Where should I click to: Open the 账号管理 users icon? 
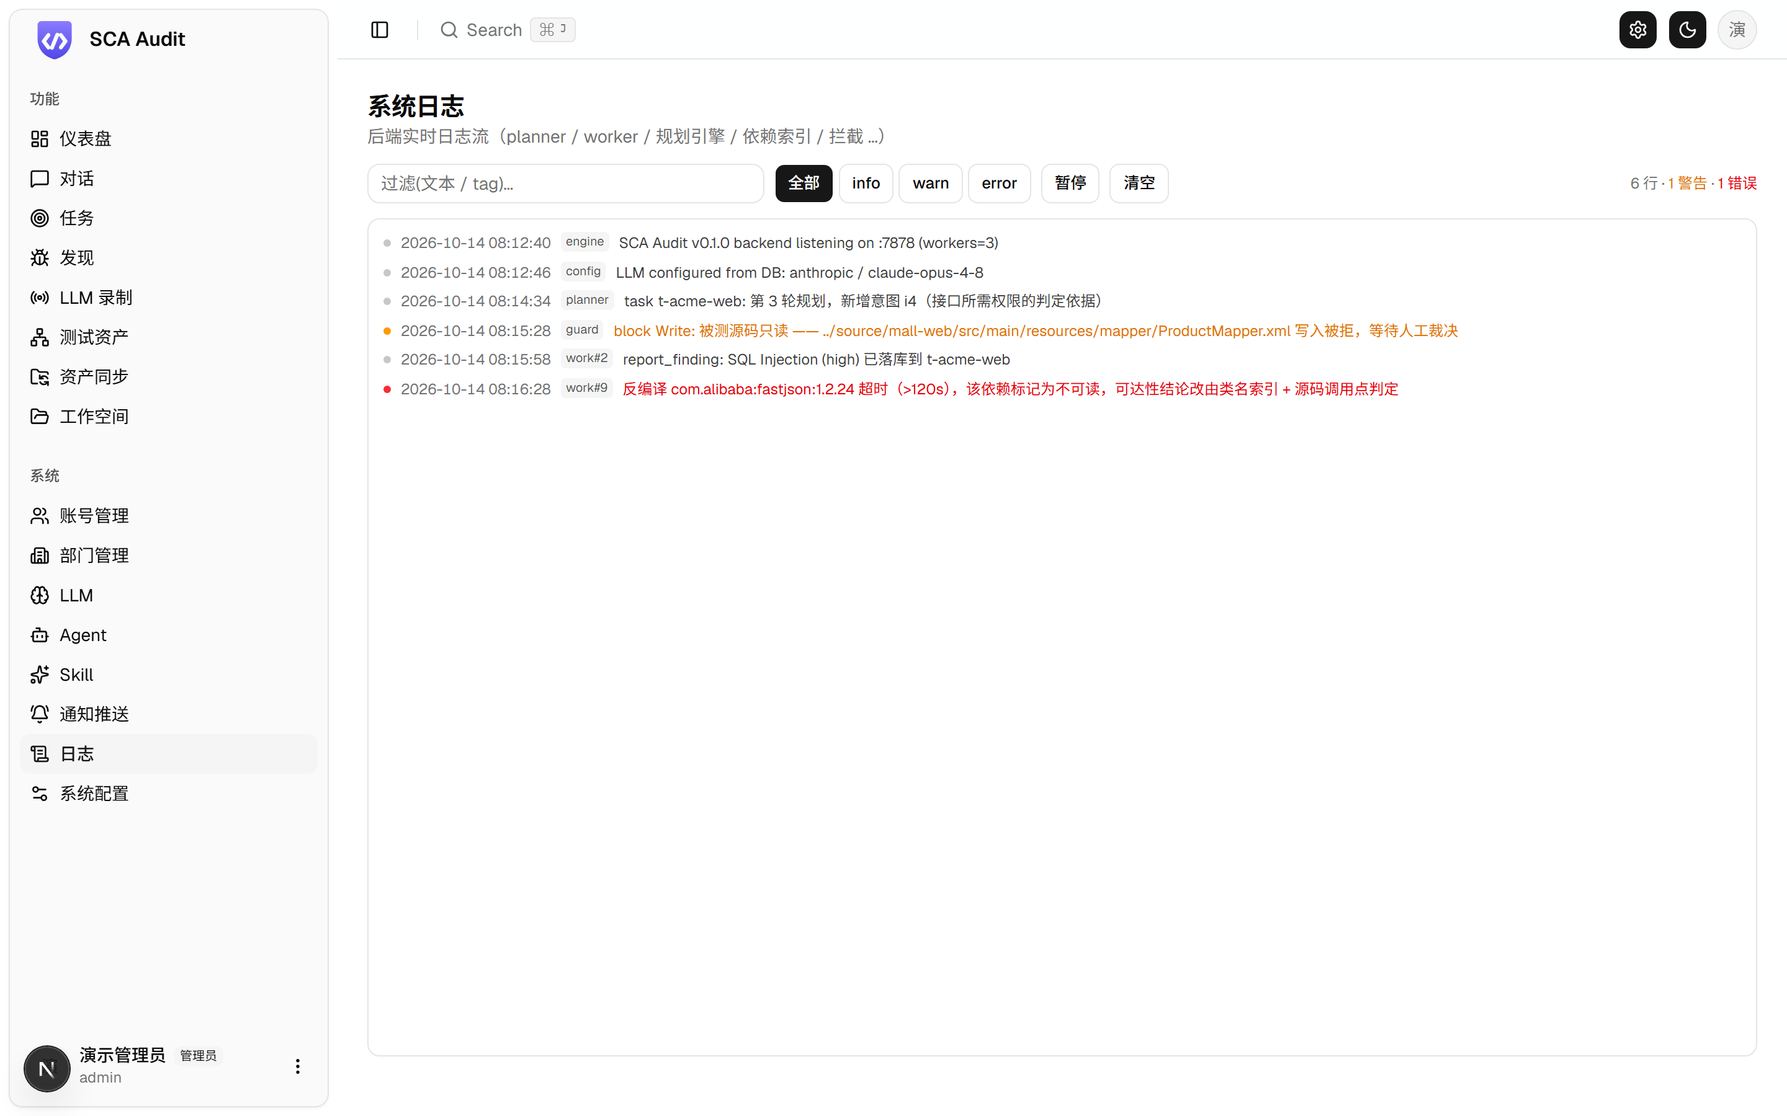point(40,516)
